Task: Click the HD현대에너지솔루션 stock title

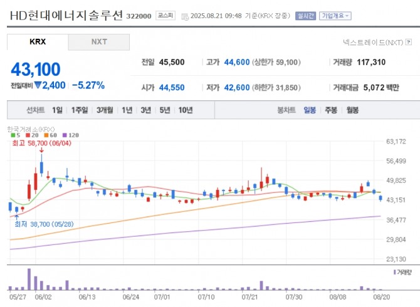Action: click(66, 15)
